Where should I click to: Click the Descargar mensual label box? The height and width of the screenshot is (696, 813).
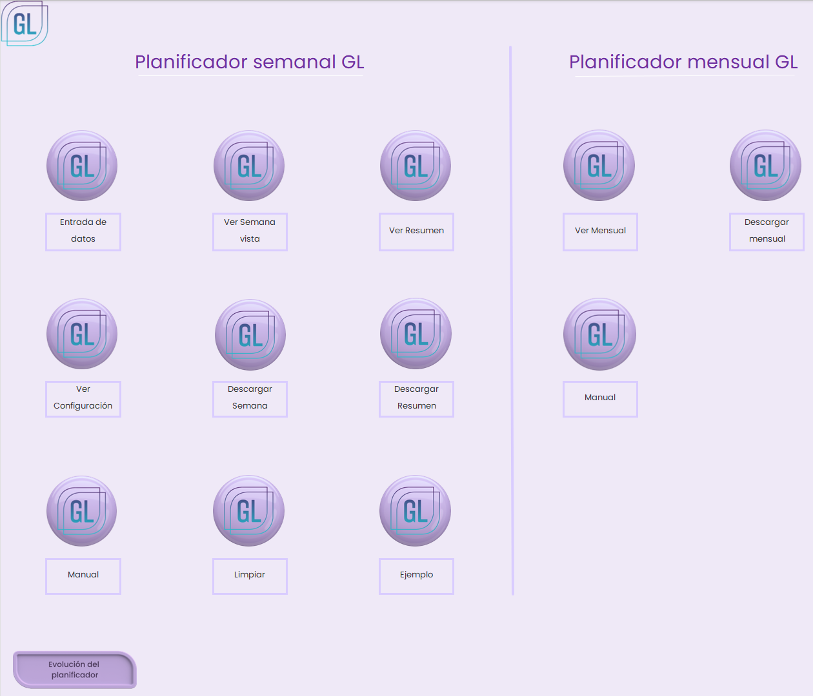point(767,231)
